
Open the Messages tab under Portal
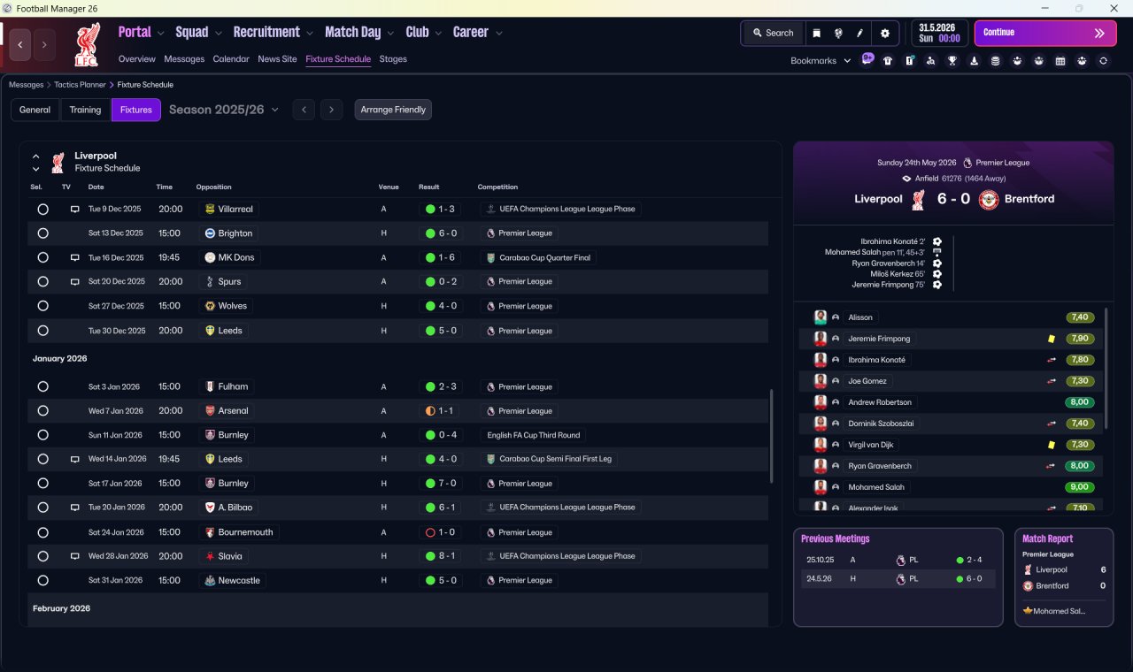click(x=184, y=59)
